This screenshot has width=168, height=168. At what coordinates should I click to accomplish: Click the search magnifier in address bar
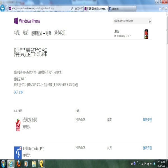point(72,8)
